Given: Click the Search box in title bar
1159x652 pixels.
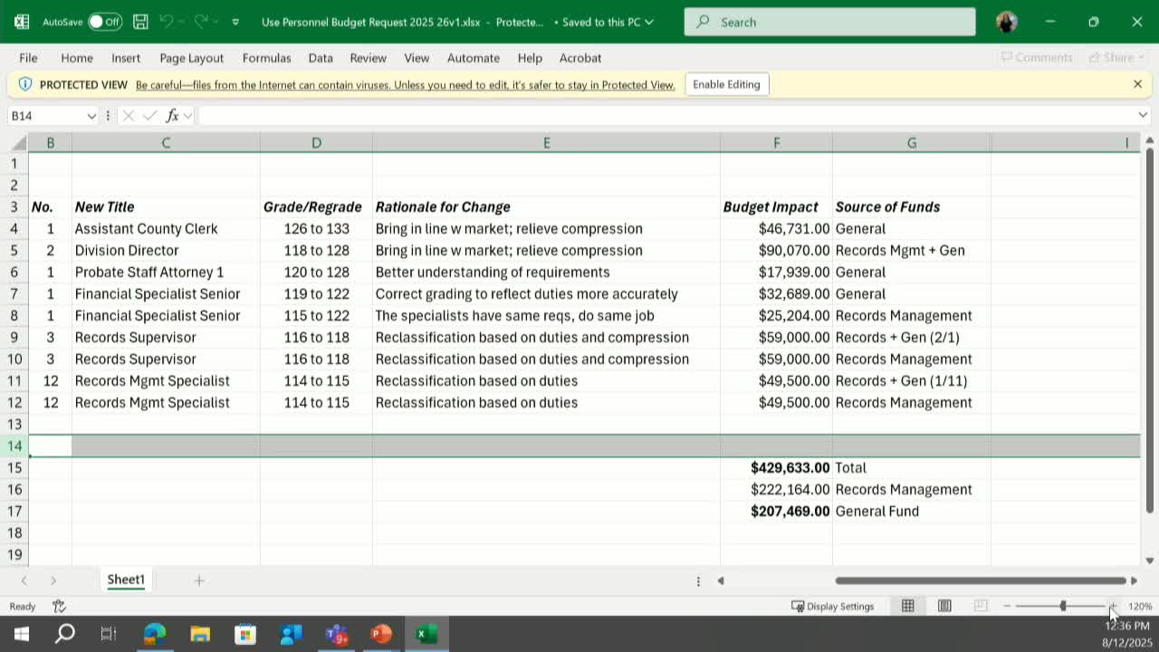Looking at the screenshot, I should pyautogui.click(x=830, y=22).
